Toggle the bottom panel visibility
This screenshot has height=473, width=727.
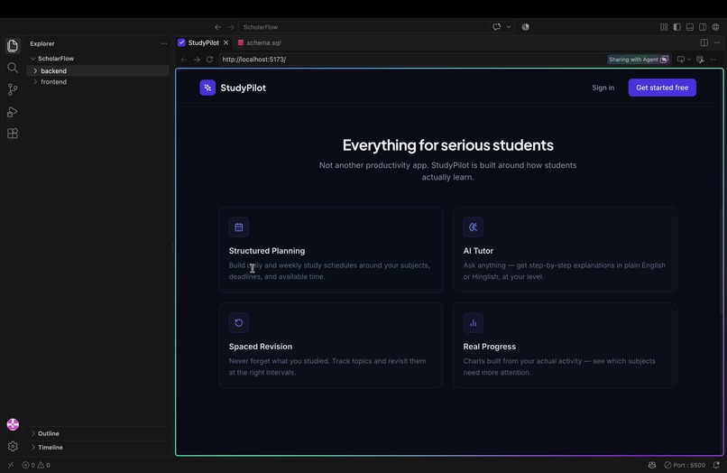pos(690,27)
